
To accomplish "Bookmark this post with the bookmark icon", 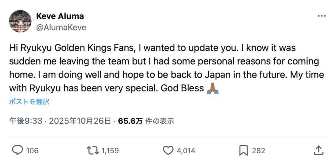I will pyautogui.click(x=243, y=150).
